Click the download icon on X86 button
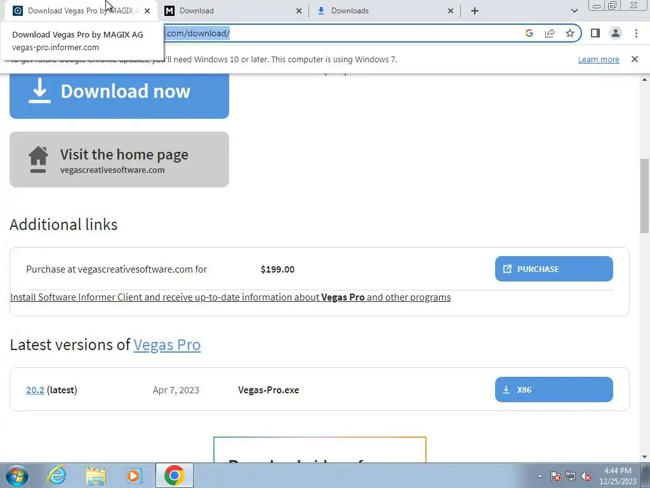Screen dimensions: 650x488 [506, 390]
